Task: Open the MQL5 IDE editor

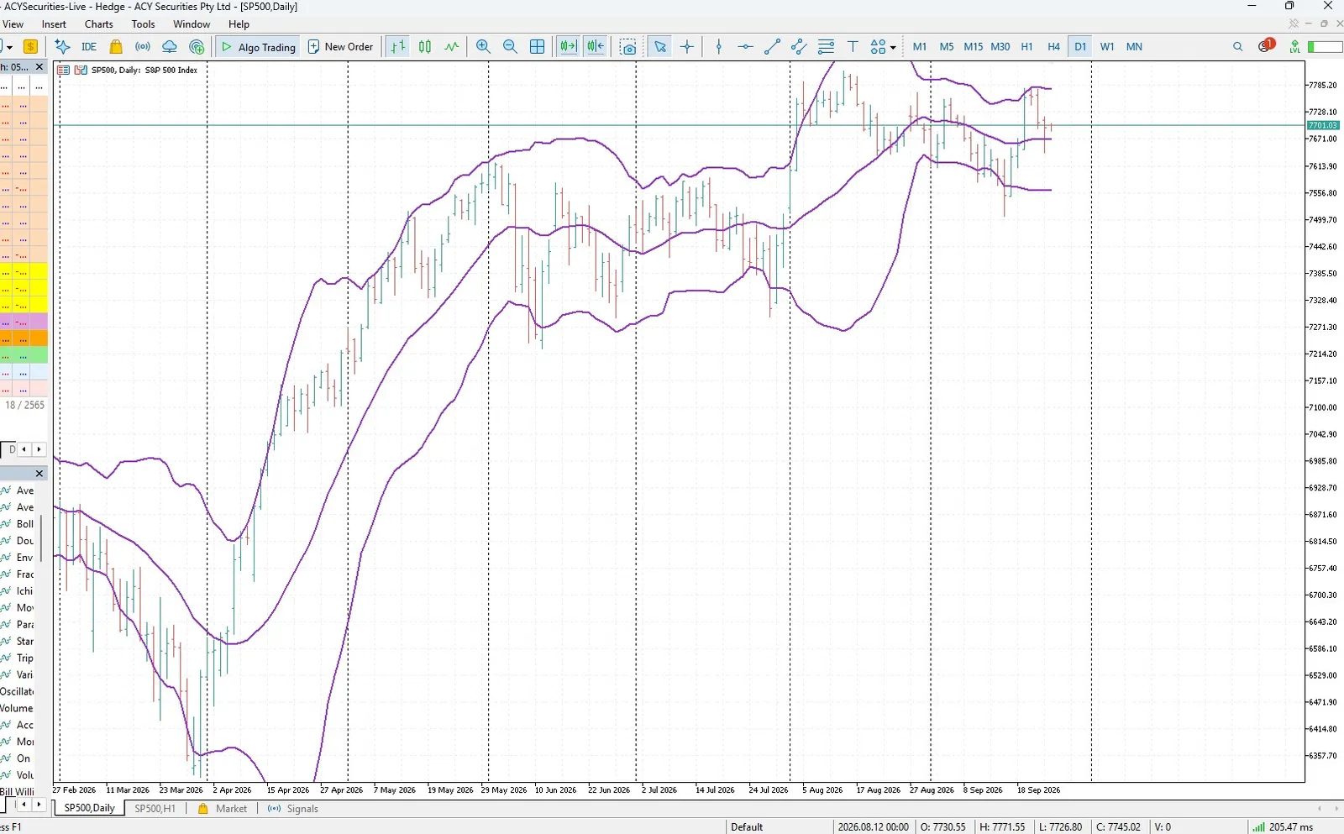Action: (x=89, y=47)
